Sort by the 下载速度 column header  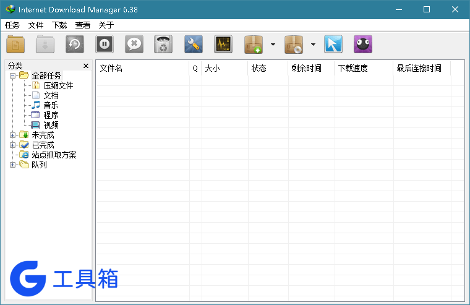pos(364,69)
